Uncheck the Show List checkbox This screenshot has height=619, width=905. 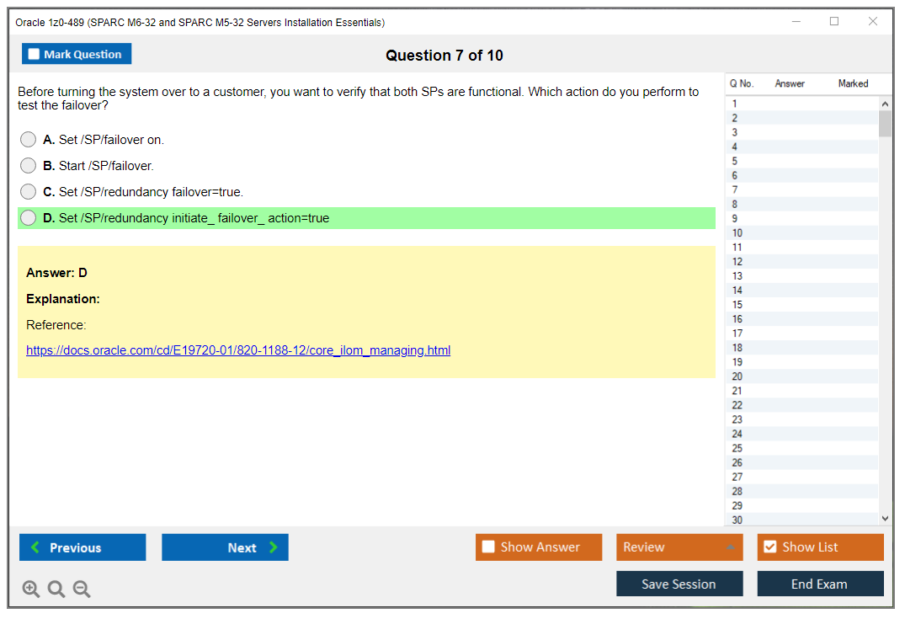769,547
